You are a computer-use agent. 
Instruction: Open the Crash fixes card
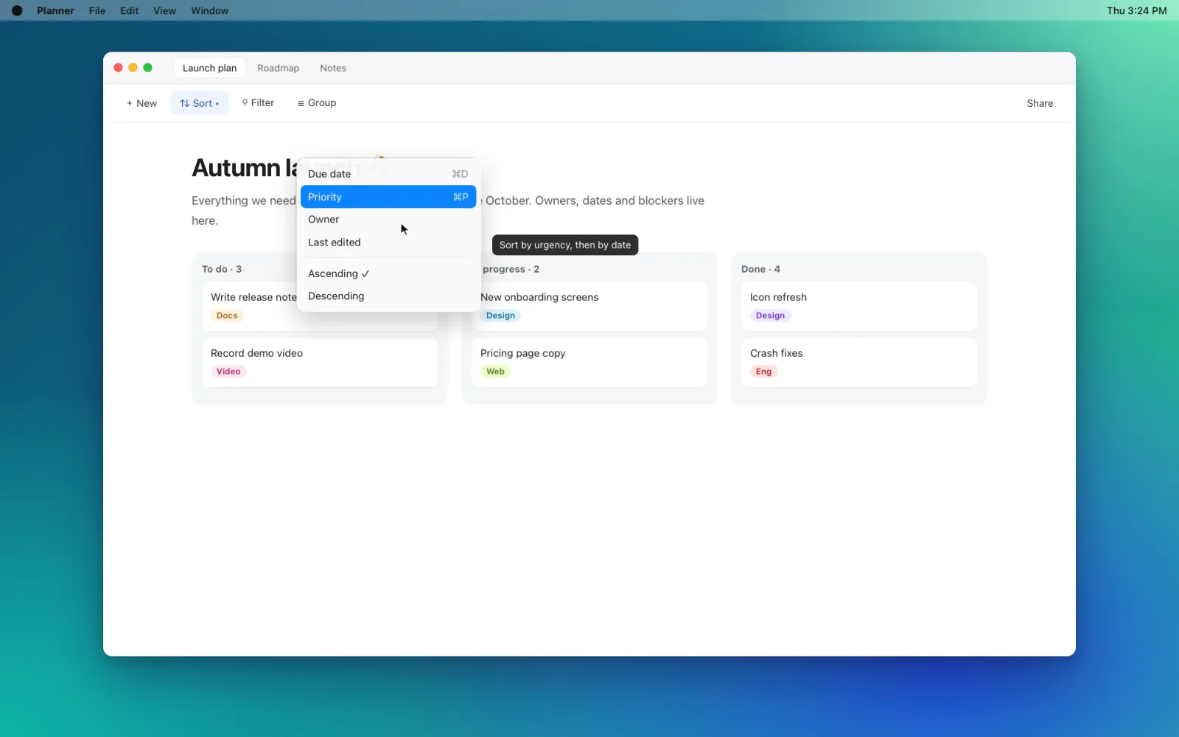[x=859, y=362]
